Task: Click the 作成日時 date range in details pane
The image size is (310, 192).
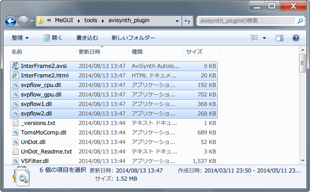Action: [x=252, y=170]
